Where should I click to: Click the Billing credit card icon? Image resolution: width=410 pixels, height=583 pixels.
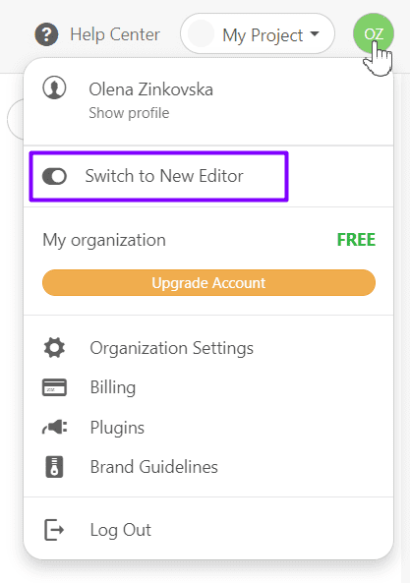(x=54, y=387)
